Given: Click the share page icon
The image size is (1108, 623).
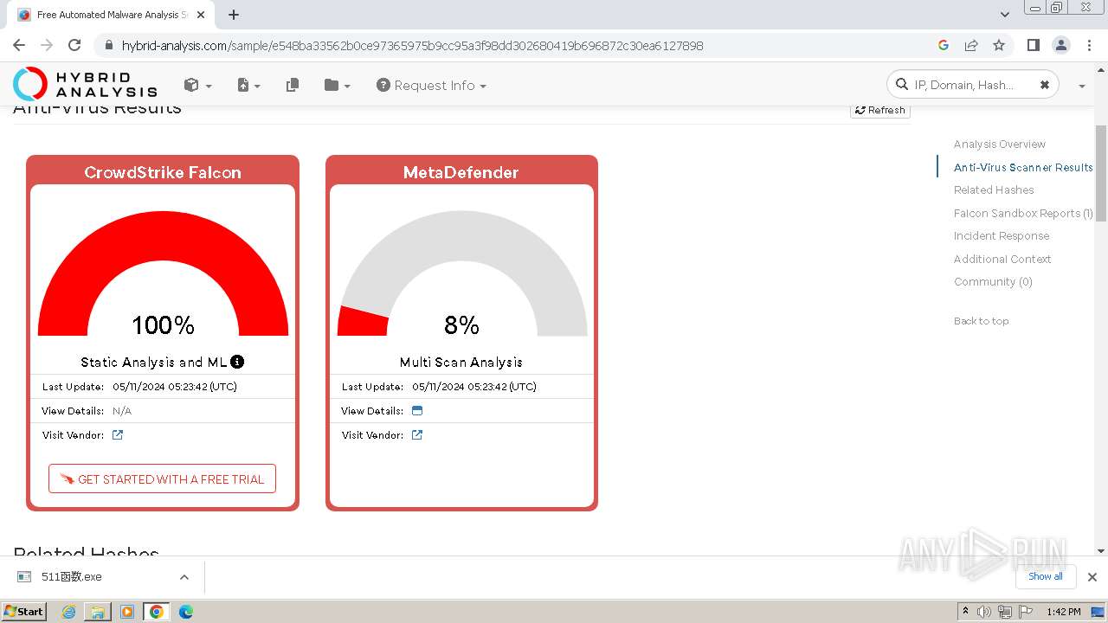Looking at the screenshot, I should [971, 45].
